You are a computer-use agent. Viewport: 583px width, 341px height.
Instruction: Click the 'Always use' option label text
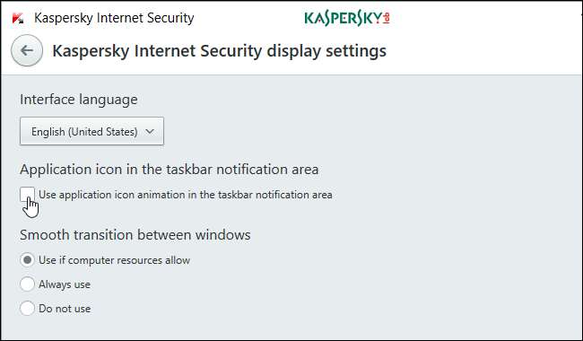(x=65, y=284)
